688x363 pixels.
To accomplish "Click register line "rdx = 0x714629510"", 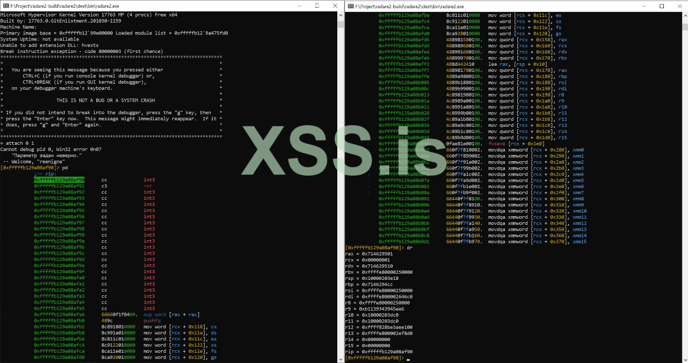I will click(x=369, y=266).
